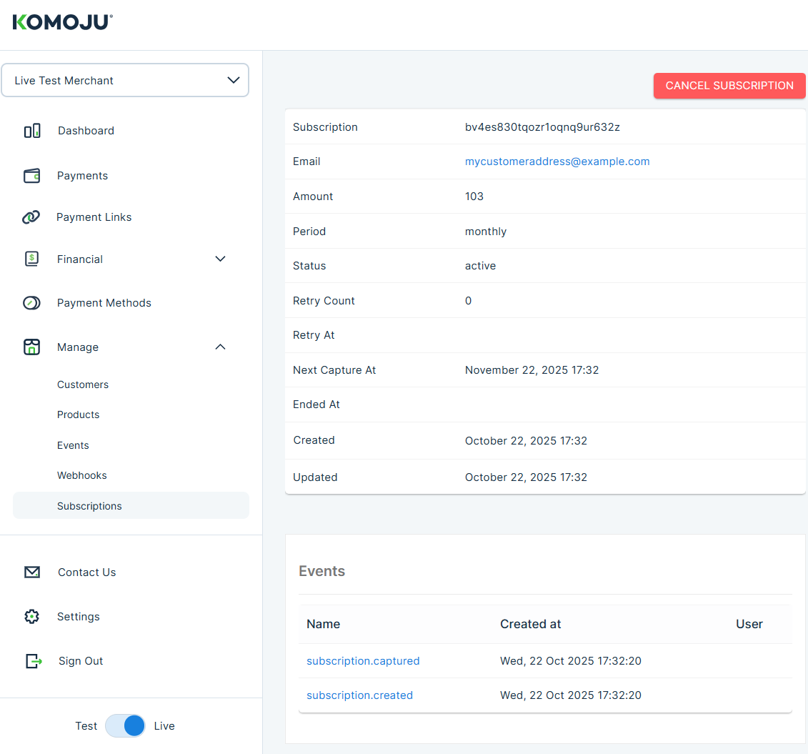Click the KOMOJU logo
This screenshot has width=808, height=754.
[62, 22]
